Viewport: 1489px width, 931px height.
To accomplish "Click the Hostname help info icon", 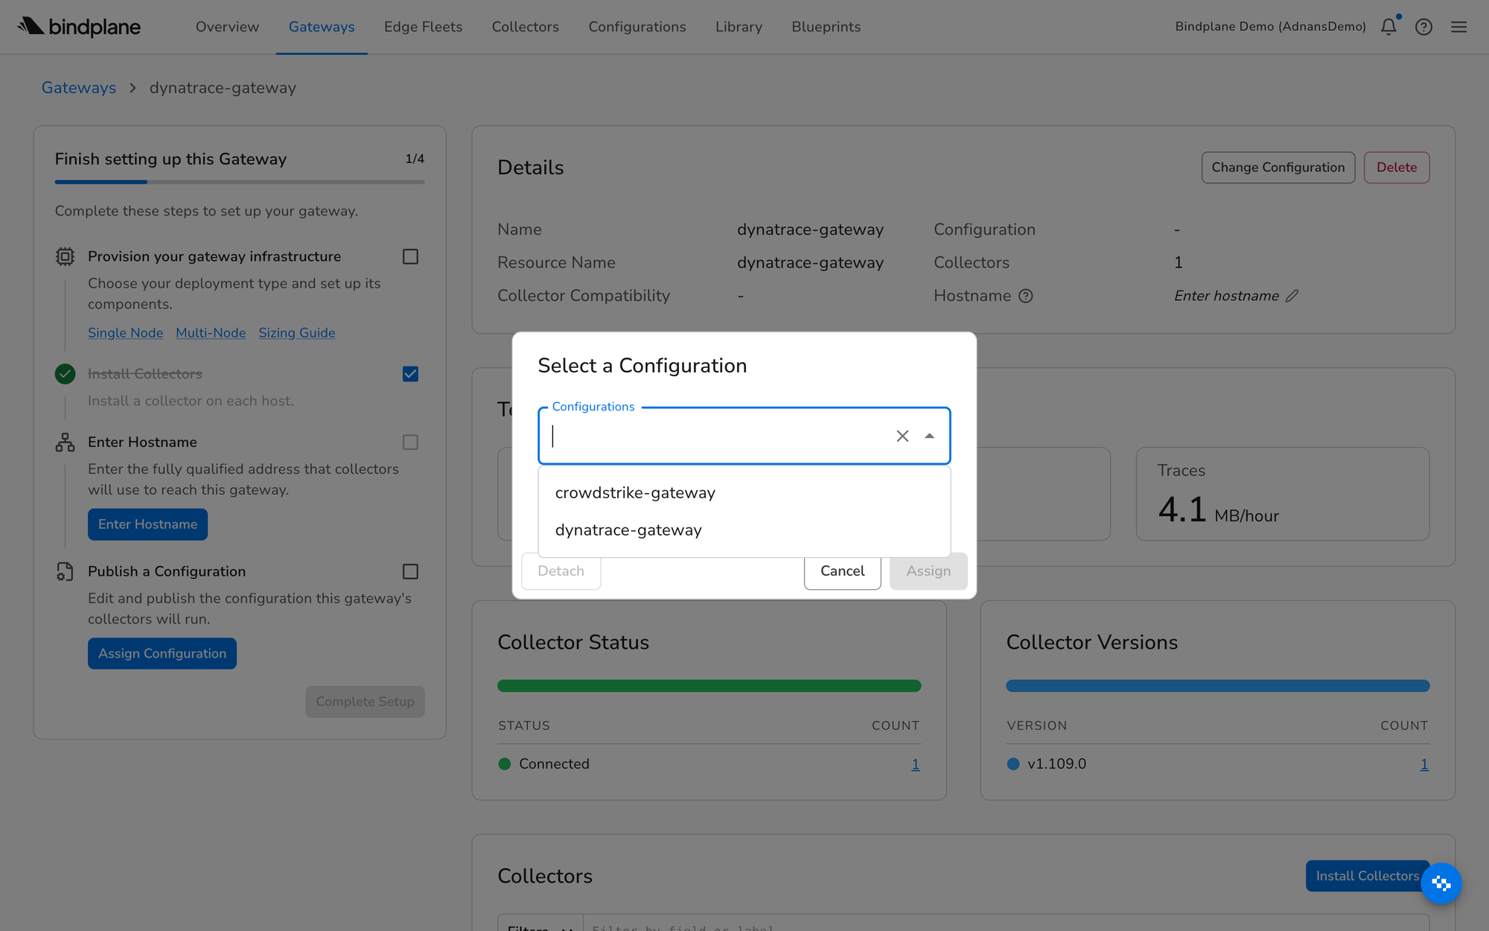I will tap(1026, 296).
